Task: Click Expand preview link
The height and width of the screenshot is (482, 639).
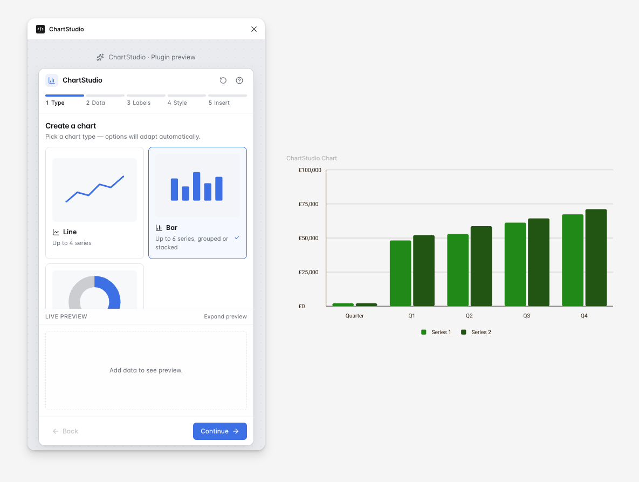Action: pos(225,316)
